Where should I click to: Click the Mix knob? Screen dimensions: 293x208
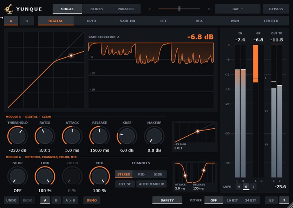tap(99, 176)
